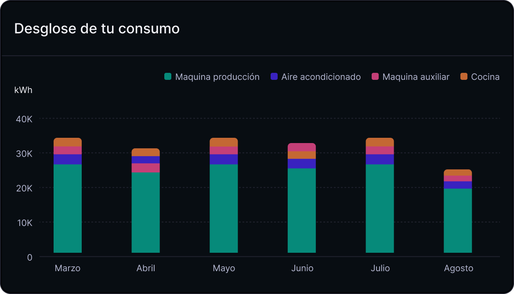Viewport: 514px width, 294px height.
Task: Select the green Julio production bar segment
Action: pyautogui.click(x=380, y=208)
